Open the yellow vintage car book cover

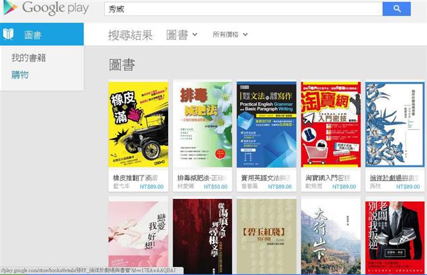coord(139,124)
